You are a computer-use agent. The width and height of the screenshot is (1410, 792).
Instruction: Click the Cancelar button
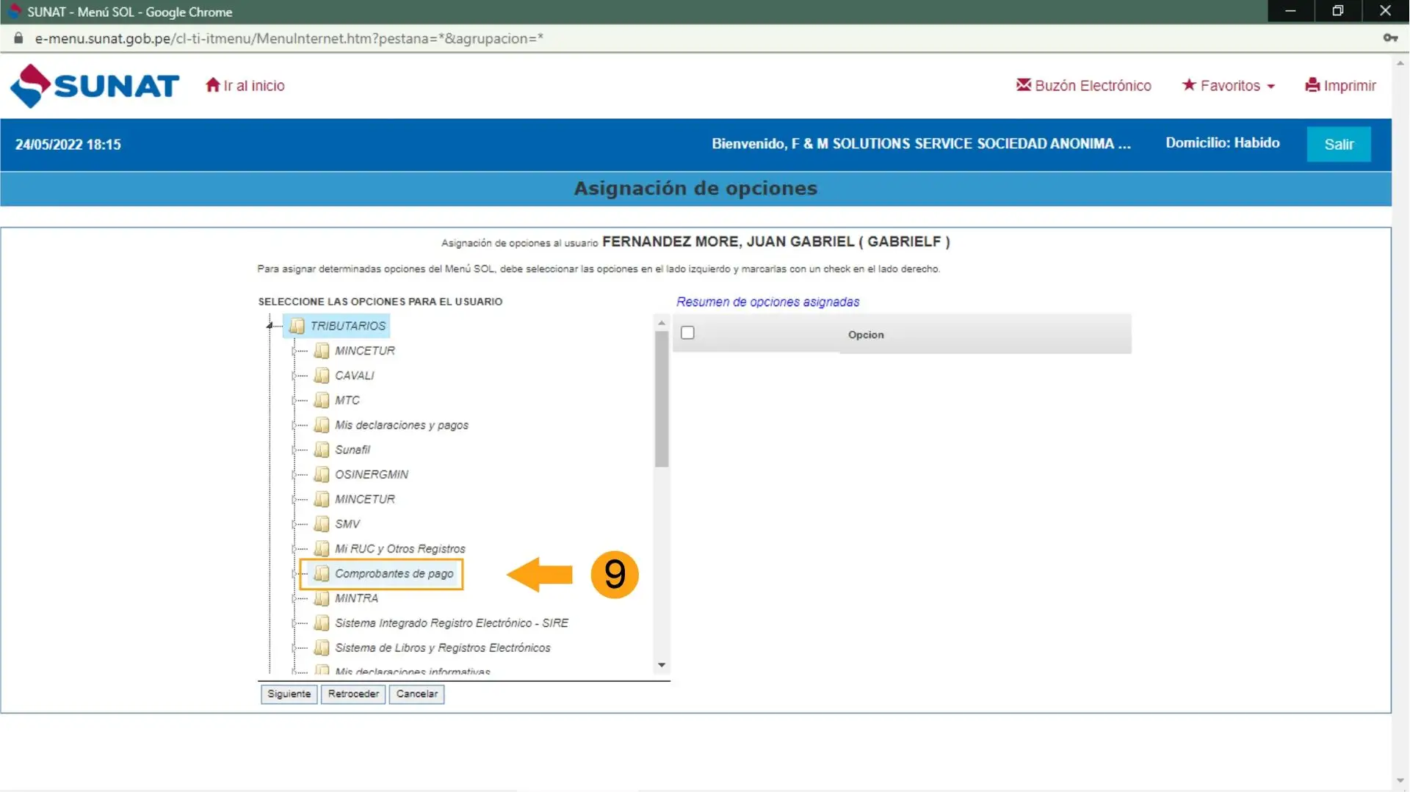[x=417, y=694]
